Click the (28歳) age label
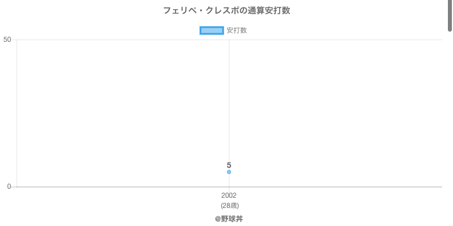The image size is (453, 226). tap(230, 206)
